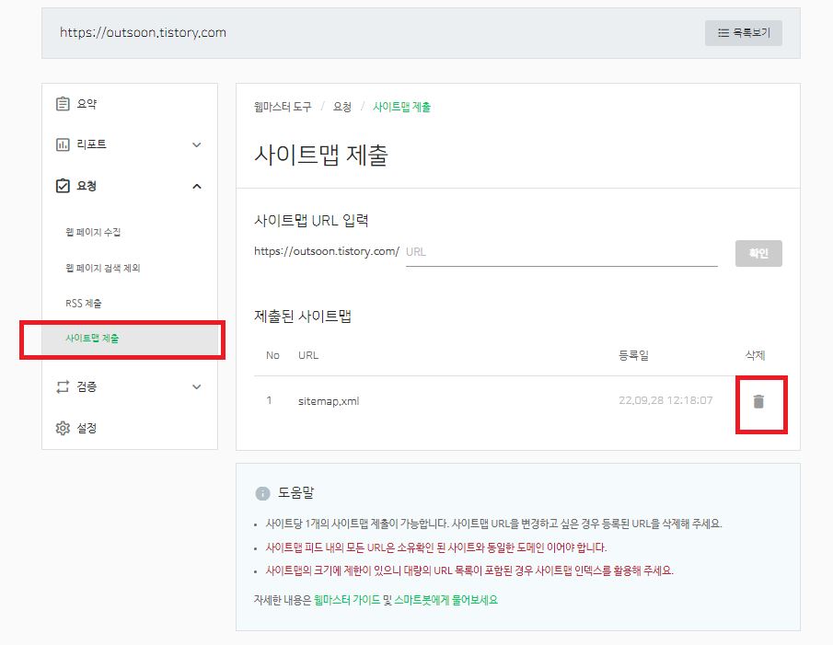Viewport: 833px width, 645px height.
Task: Select RSS 제출 submenu
Action: 84,303
